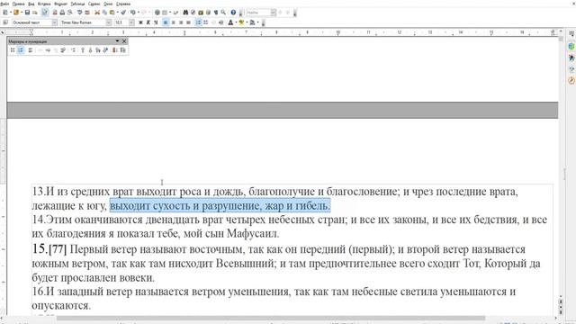Open the Undo history dropdown arrow

click(x=138, y=13)
